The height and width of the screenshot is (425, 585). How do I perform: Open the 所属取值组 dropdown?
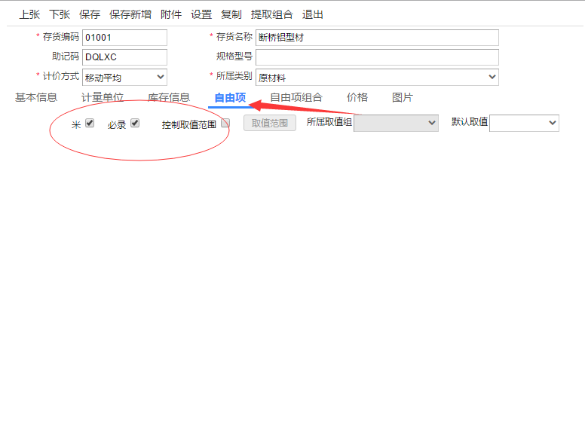coord(396,123)
